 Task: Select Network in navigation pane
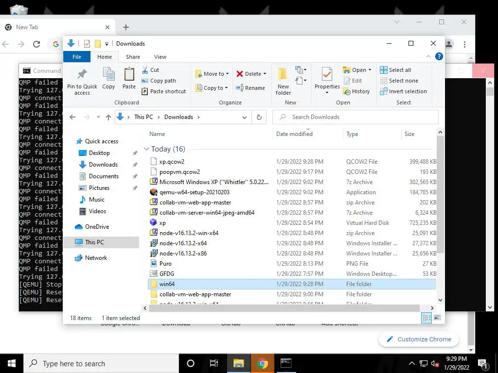click(96, 257)
